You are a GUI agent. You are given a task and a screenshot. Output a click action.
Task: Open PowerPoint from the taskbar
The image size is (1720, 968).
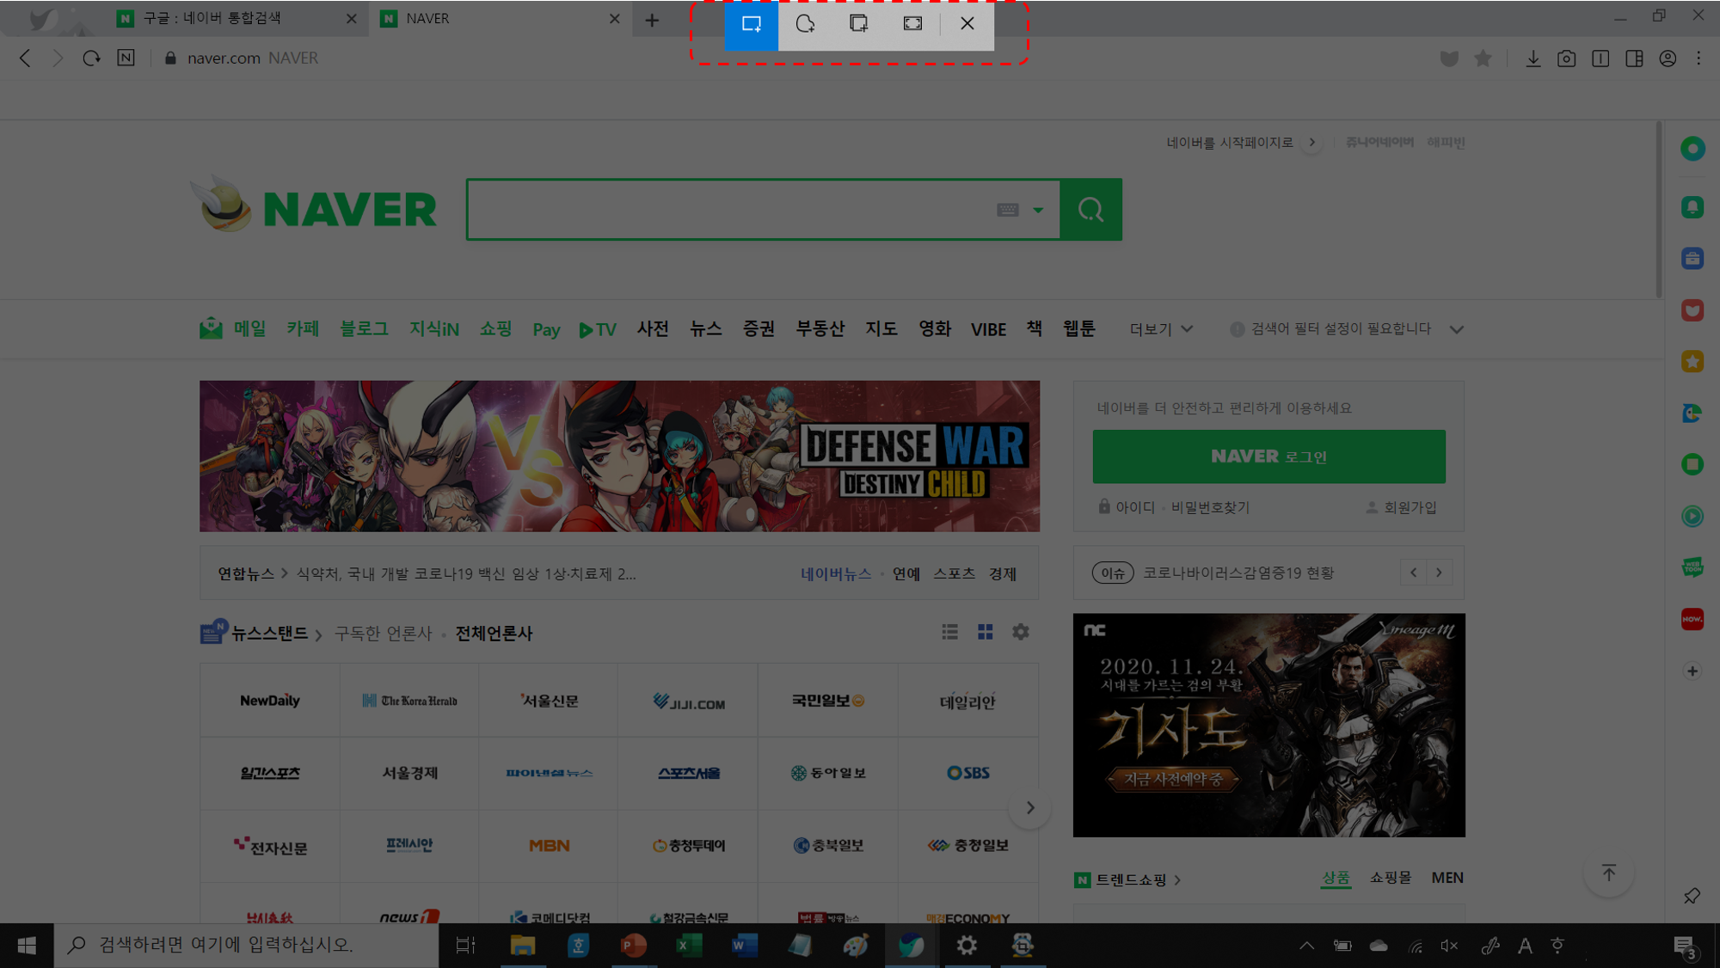(x=633, y=946)
